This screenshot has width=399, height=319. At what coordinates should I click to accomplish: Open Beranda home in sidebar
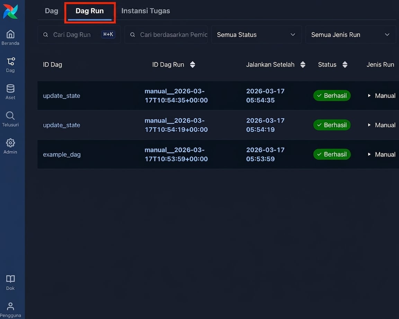tap(10, 38)
